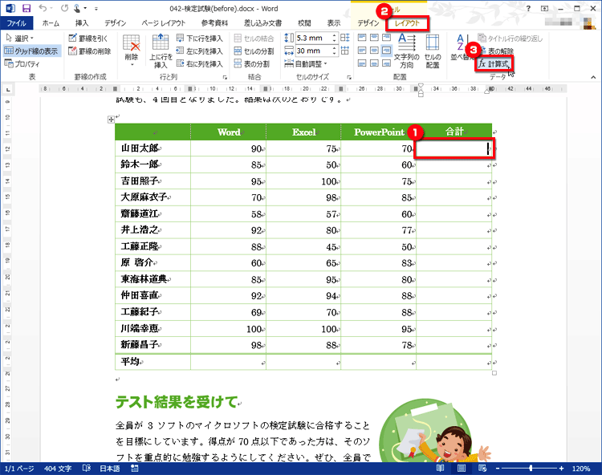The image size is (602, 475).
Task: Click word count 404 文字
Action: coord(58,469)
